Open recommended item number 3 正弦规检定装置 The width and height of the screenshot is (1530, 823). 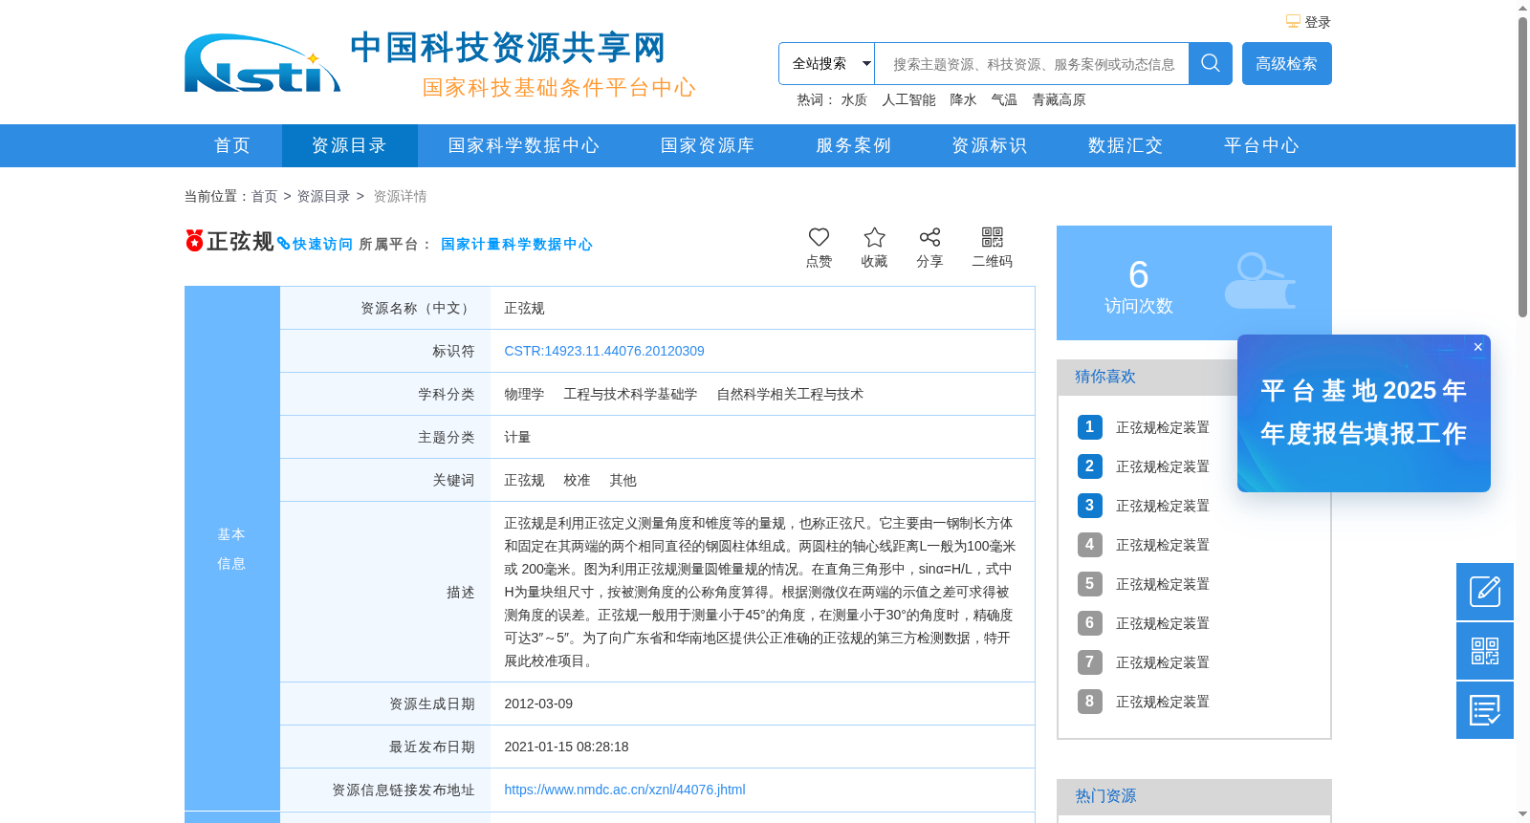[1163, 506]
